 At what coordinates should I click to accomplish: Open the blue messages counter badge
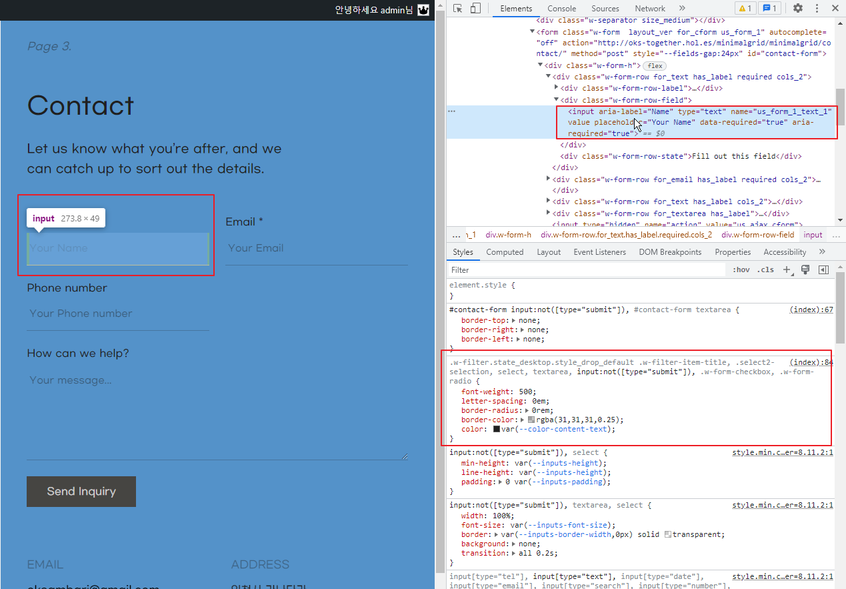click(770, 8)
